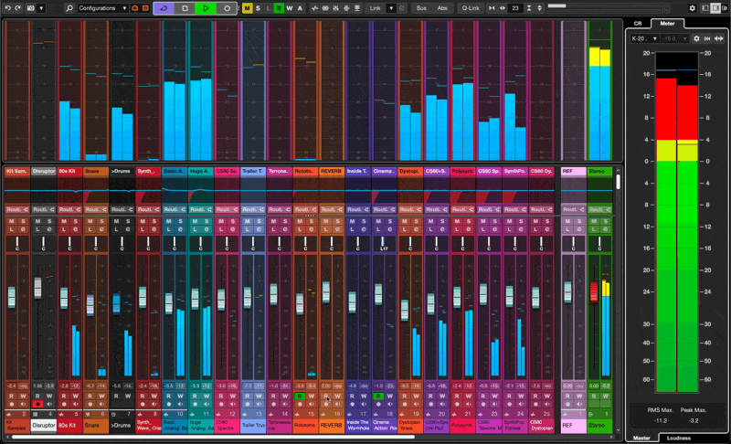Mute the Kit Samples channel
This screenshot has width=731, height=444.
coord(10,220)
